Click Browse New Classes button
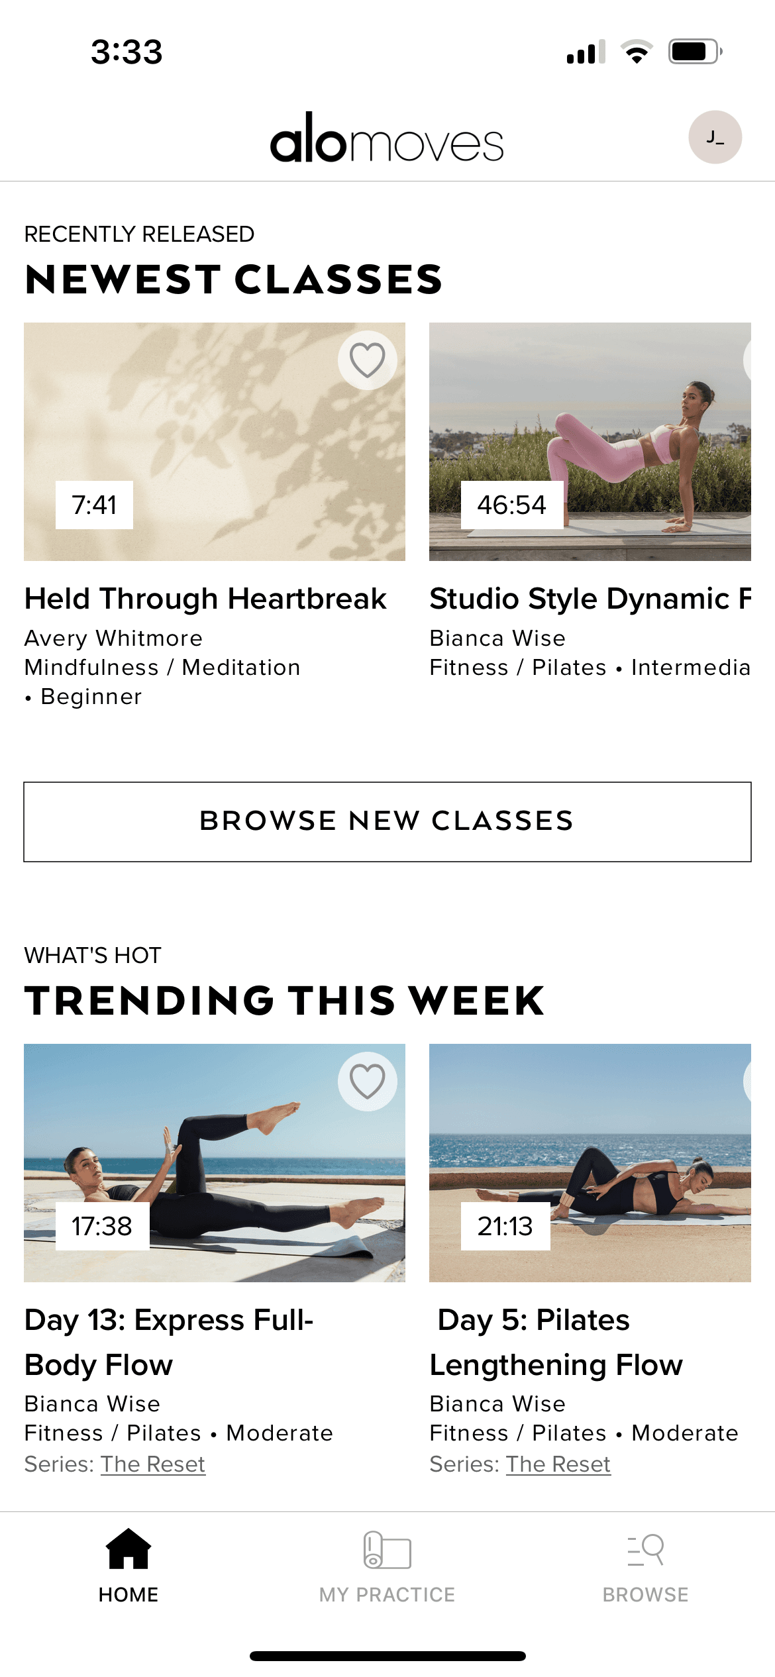The width and height of the screenshot is (775, 1677). point(387,822)
